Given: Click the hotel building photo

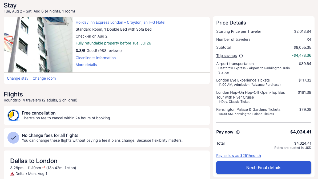Looking at the screenshot, I should (38, 44).
